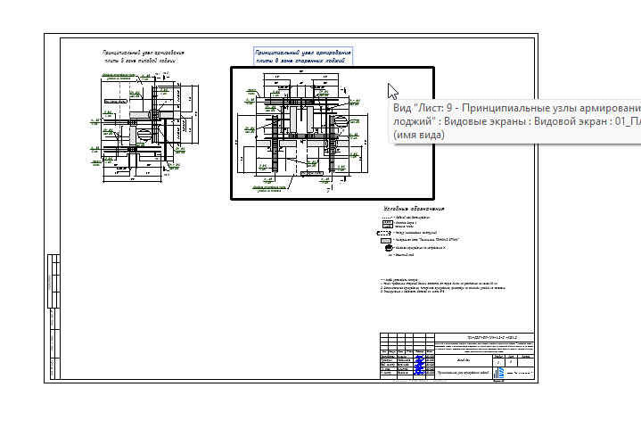641x445 pixels.
Task: Click the gray filled rectangle legend symbol
Action: (x=386, y=240)
